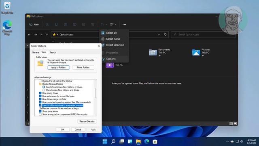Click the three-dot See more button
The height and width of the screenshot is (146, 259).
pyautogui.click(x=124, y=24)
